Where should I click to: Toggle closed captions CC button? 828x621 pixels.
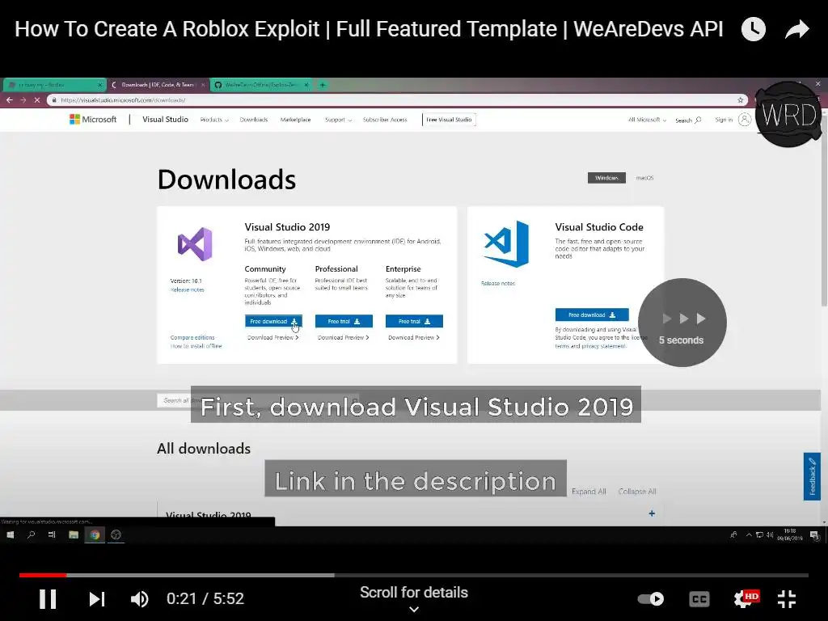coord(699,599)
